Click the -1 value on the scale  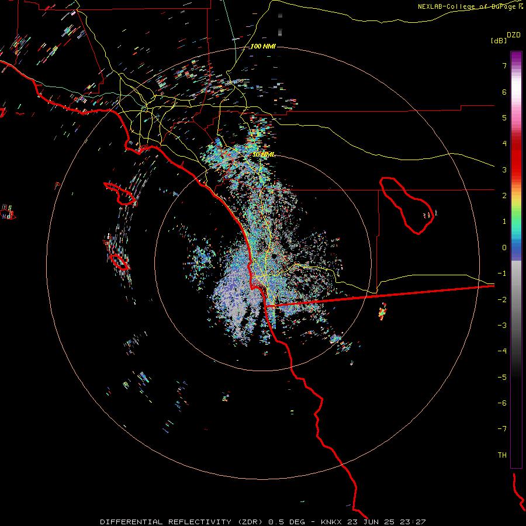(x=502, y=273)
